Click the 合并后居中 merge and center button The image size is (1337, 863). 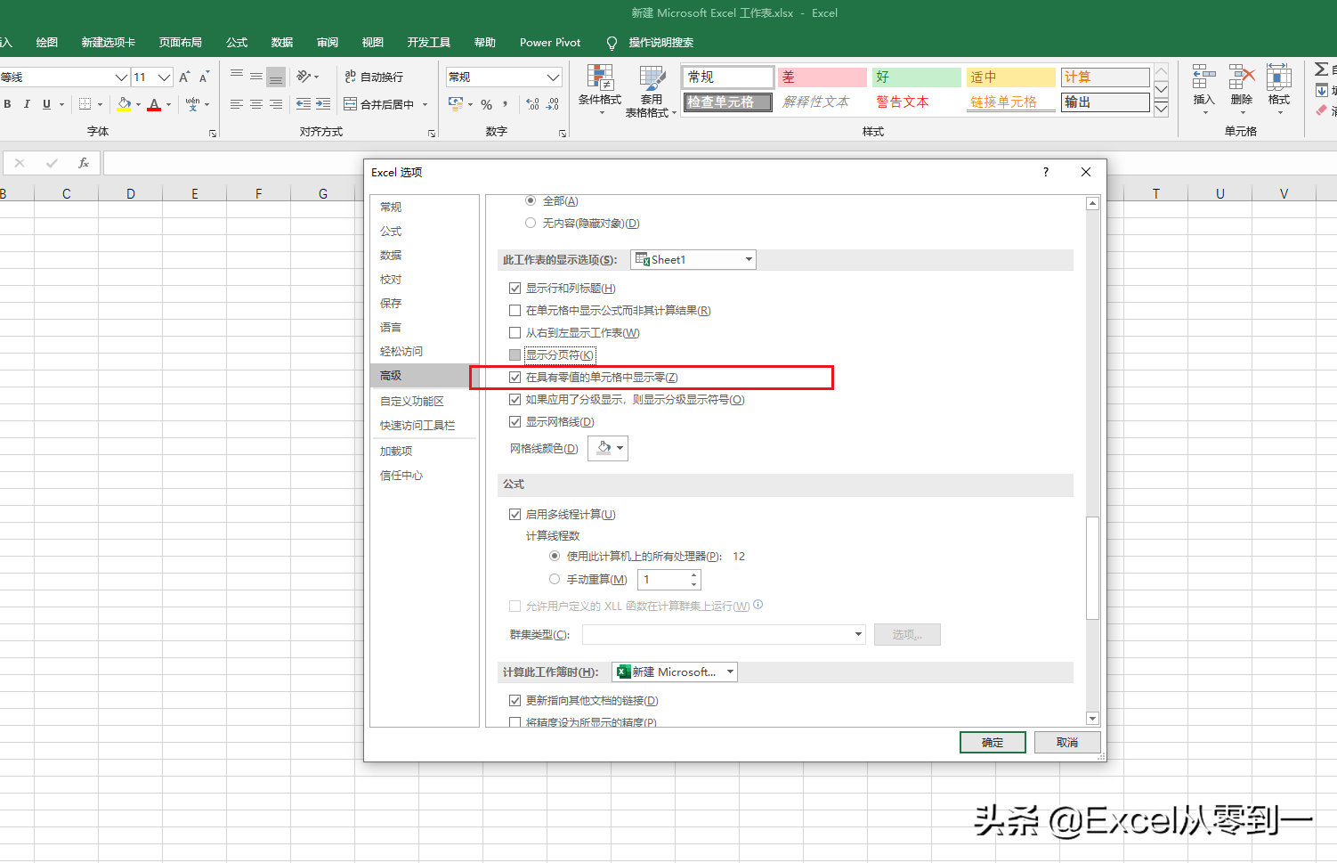point(379,104)
